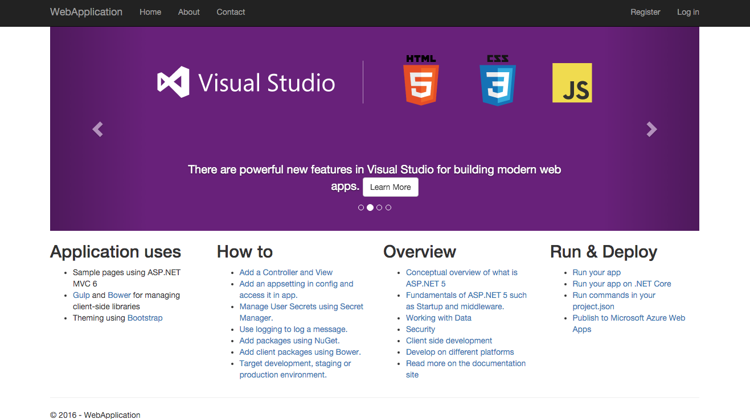
Task: Click the CSS3 logo in the carousel
Action: [x=497, y=80]
